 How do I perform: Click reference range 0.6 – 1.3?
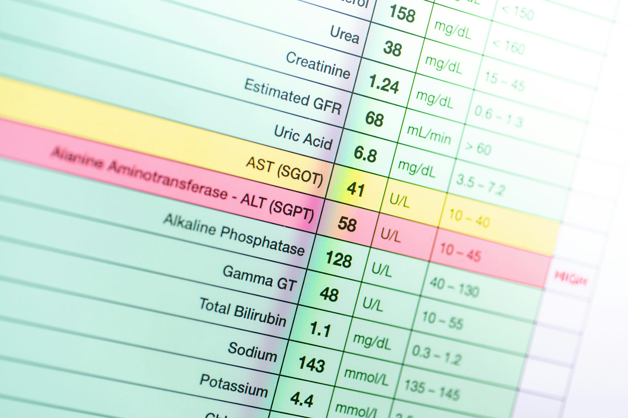499,117
